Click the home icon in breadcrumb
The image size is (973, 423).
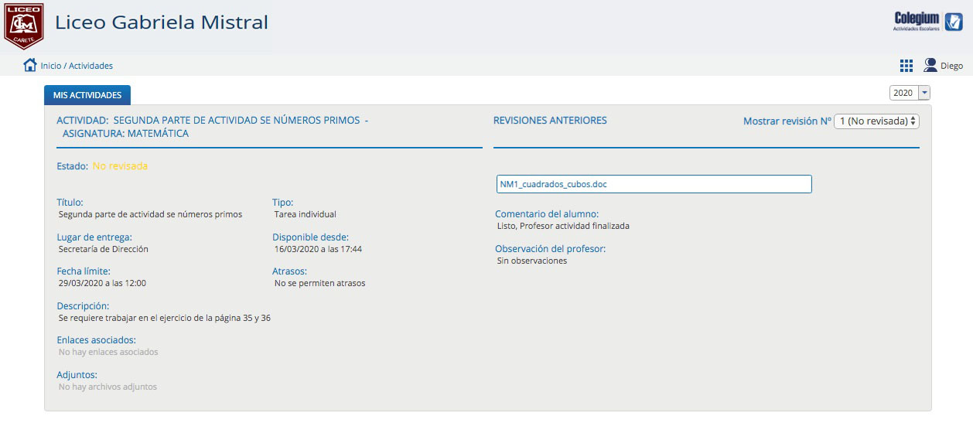pyautogui.click(x=30, y=65)
